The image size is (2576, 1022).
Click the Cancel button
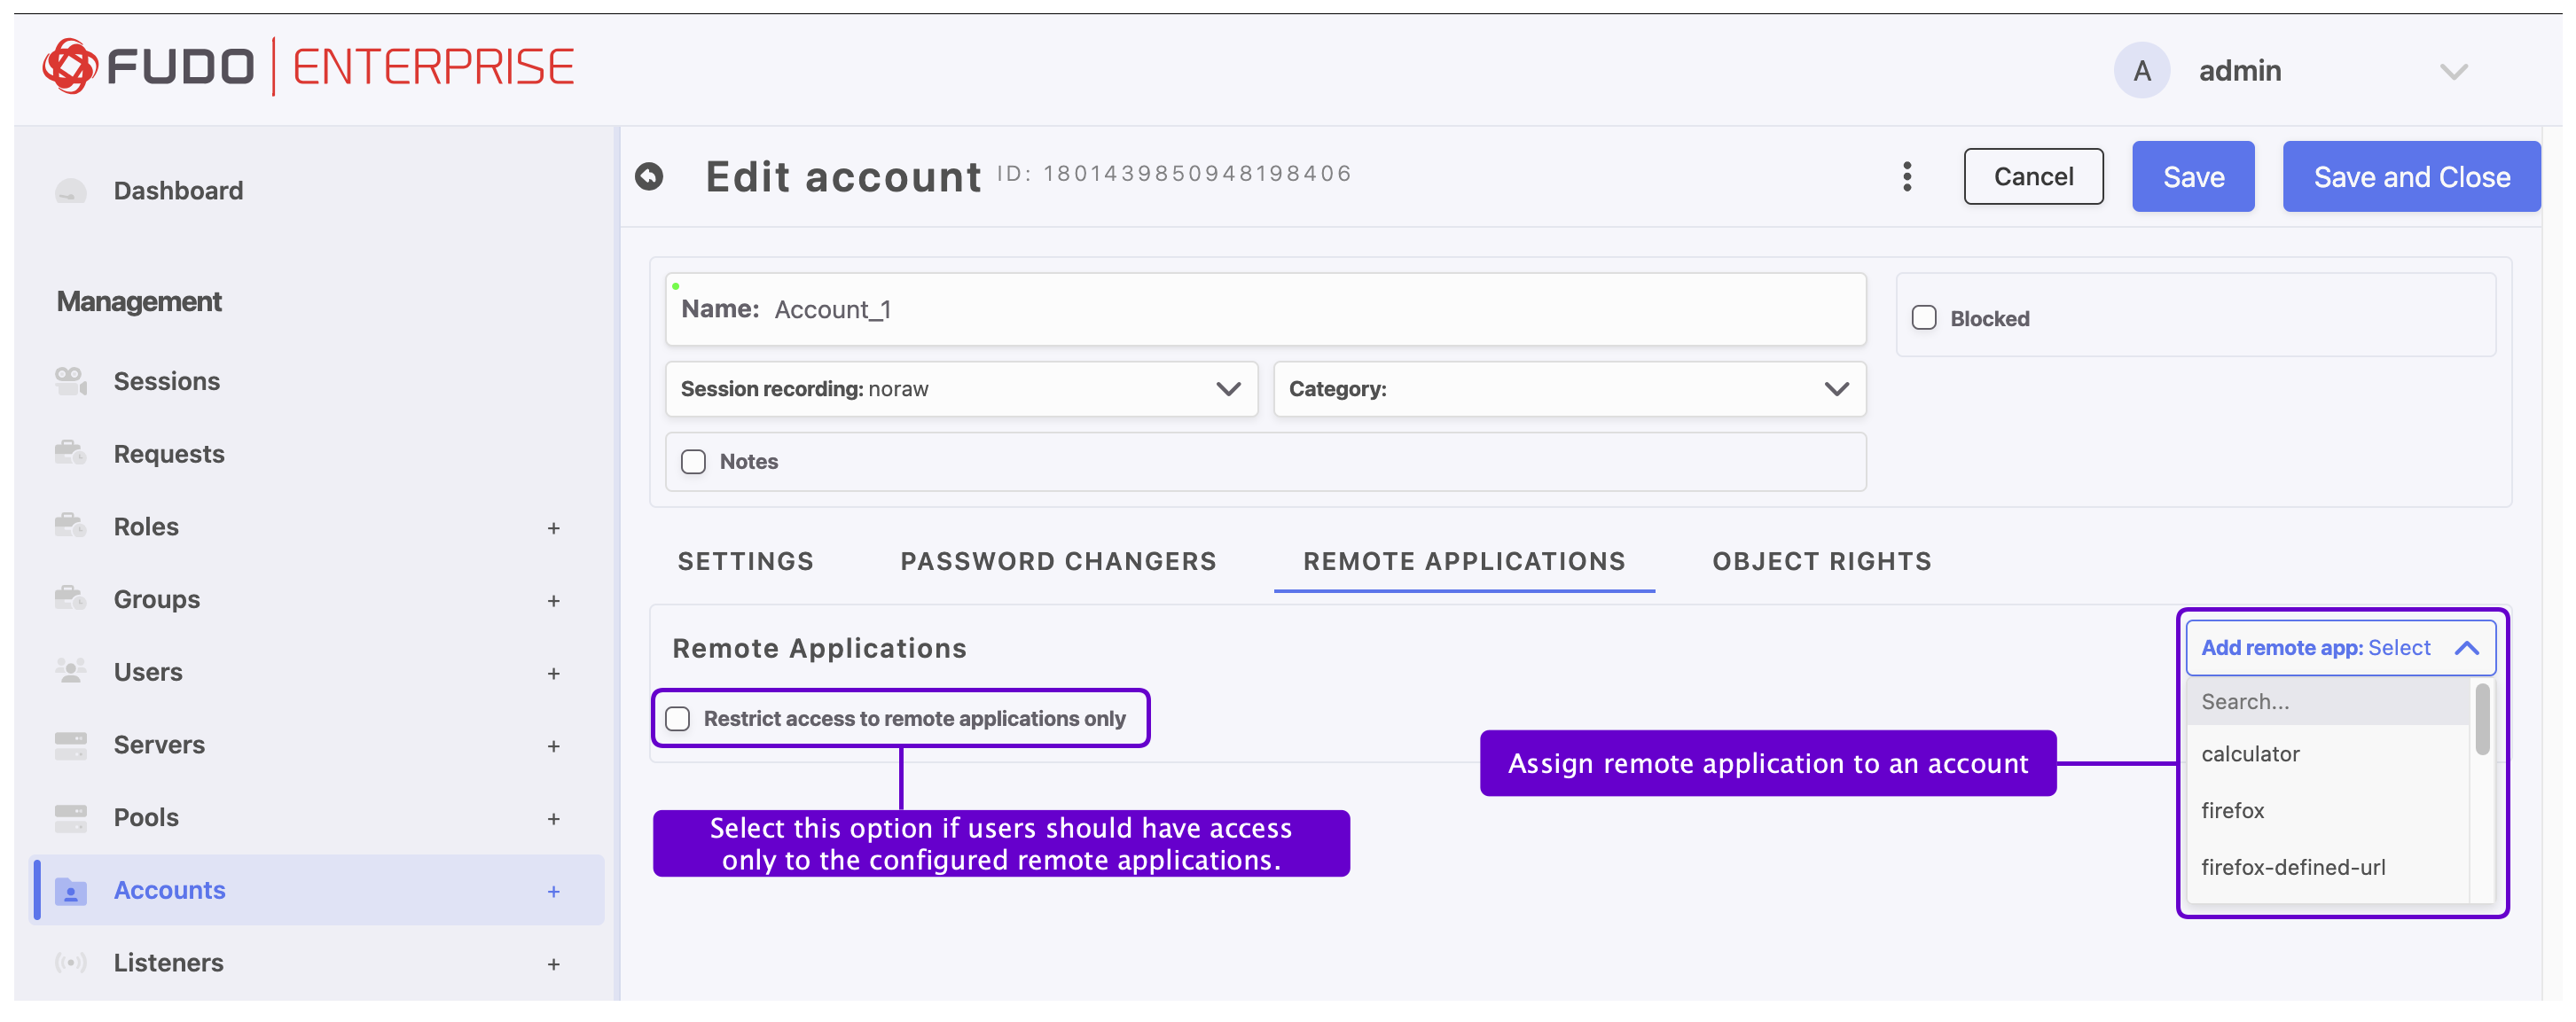pos(2032,177)
